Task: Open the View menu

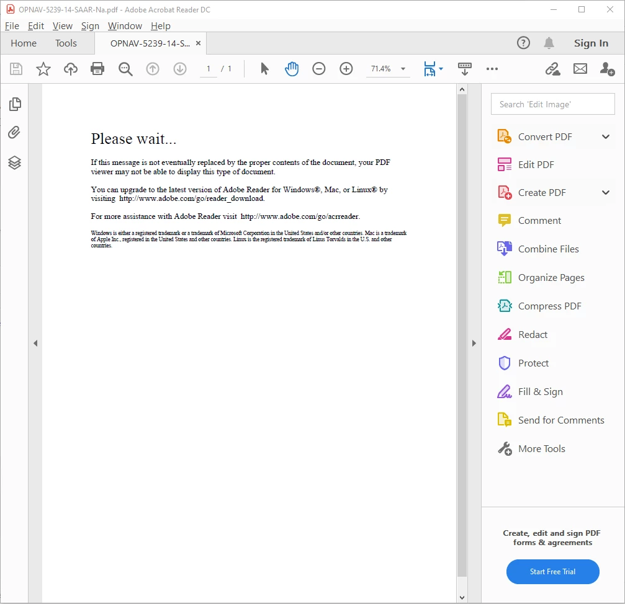Action: point(63,26)
